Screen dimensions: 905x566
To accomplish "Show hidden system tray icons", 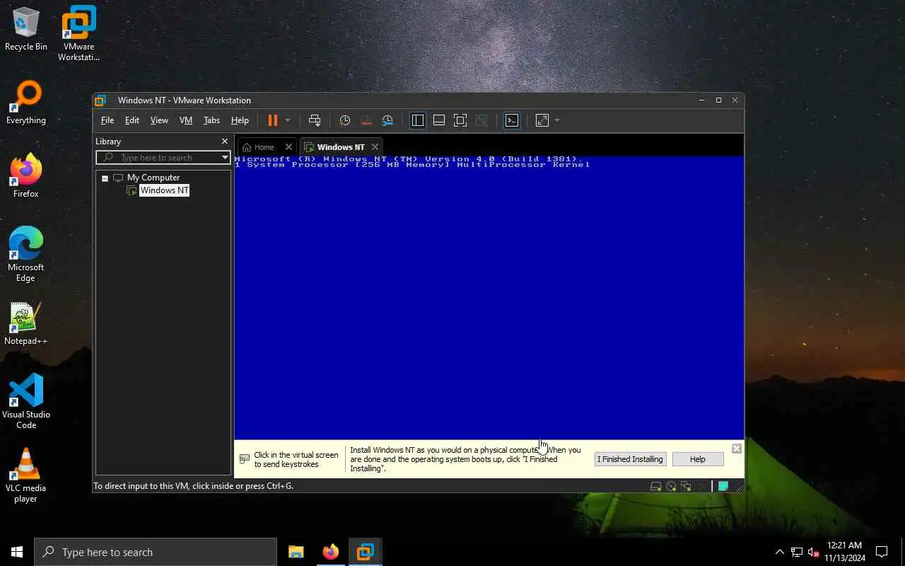I will click(x=780, y=552).
